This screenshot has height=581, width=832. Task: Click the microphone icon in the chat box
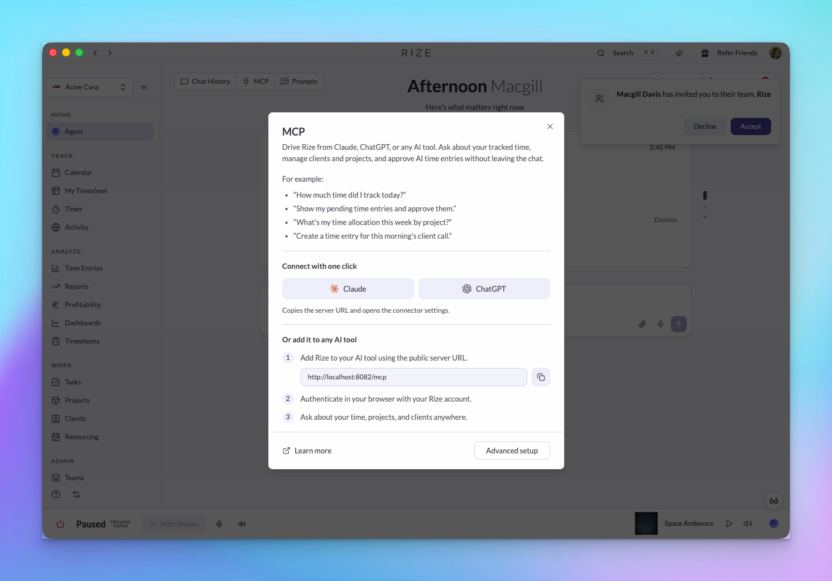(661, 324)
